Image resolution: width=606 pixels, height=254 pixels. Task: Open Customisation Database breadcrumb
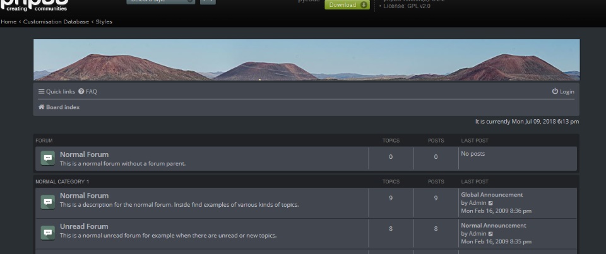click(x=56, y=21)
